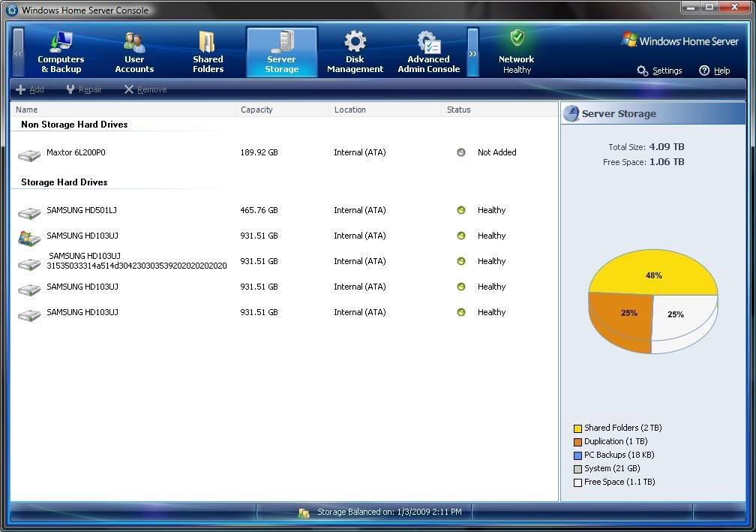Select the Maxtor 6L200P0 drive name
This screenshot has height=532, width=756.
click(x=76, y=152)
